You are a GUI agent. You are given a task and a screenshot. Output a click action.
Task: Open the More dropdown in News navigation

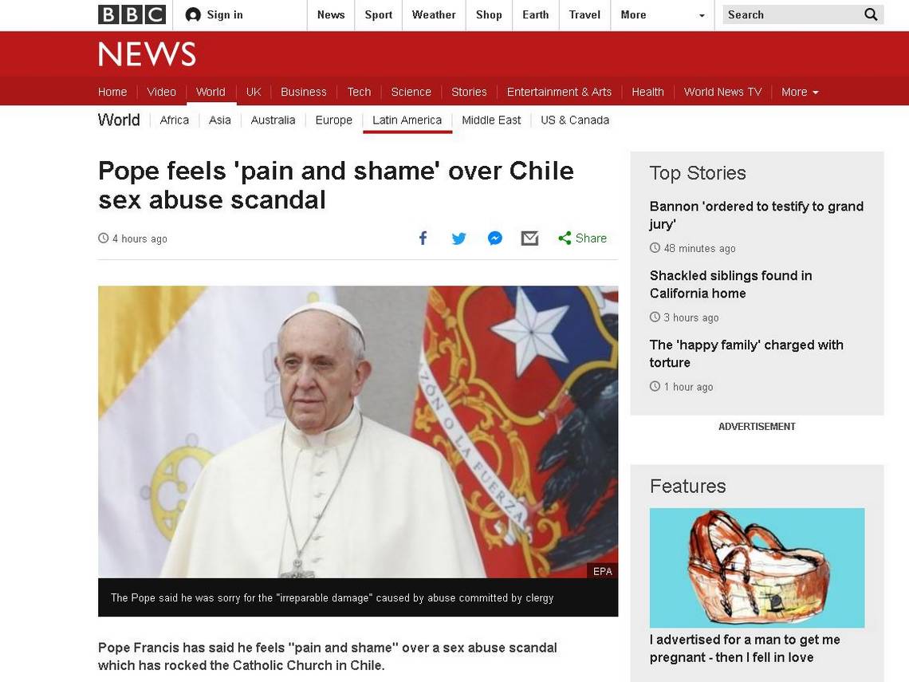[800, 93]
